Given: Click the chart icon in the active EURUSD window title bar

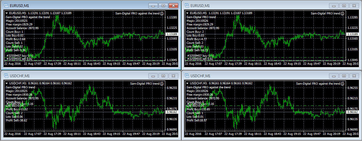Looking at the screenshot, I should [6, 6].
